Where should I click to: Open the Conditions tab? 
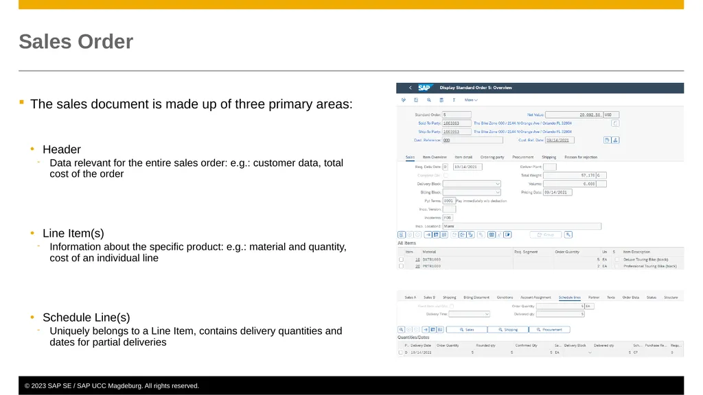(505, 298)
